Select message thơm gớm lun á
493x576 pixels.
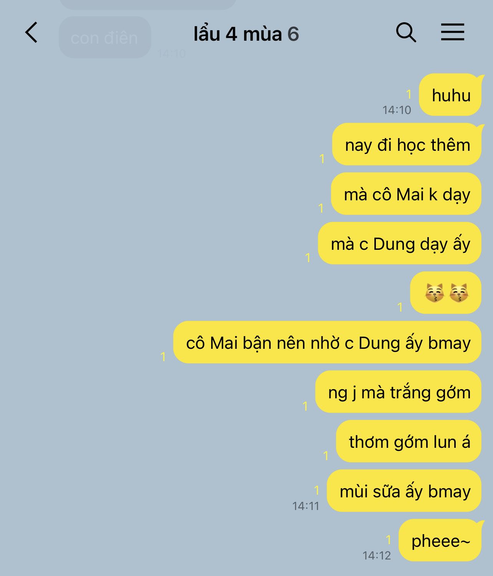coord(409,441)
